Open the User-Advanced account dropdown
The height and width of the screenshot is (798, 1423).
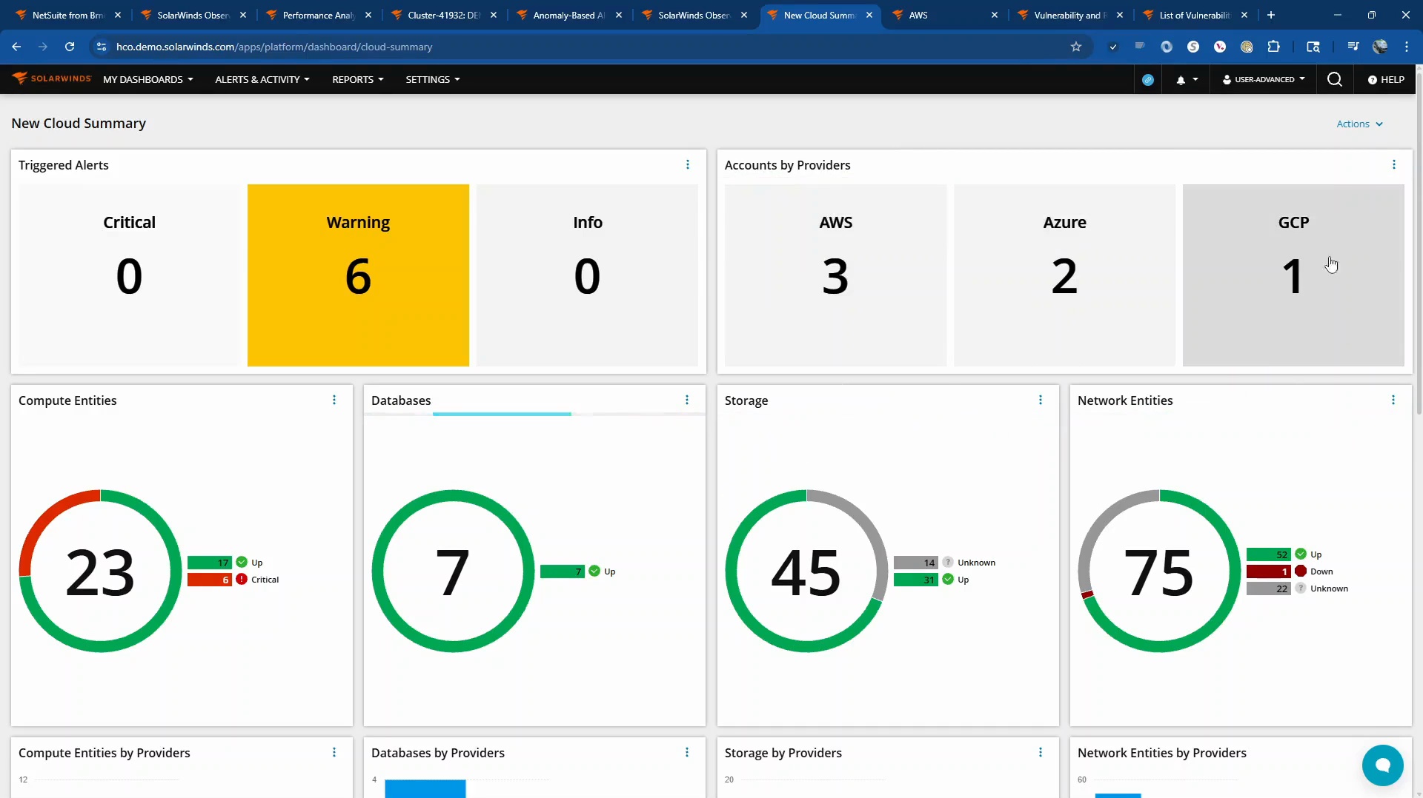click(x=1263, y=79)
